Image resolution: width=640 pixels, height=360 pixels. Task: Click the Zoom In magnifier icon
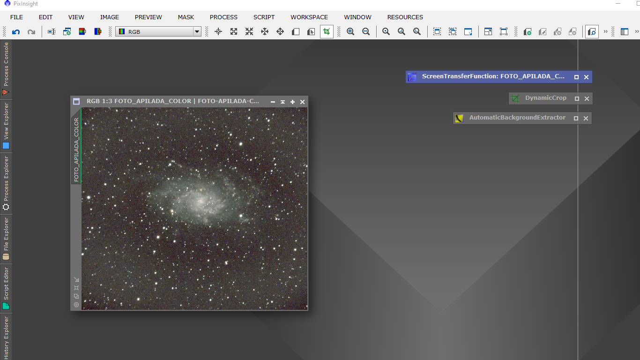coord(350,32)
